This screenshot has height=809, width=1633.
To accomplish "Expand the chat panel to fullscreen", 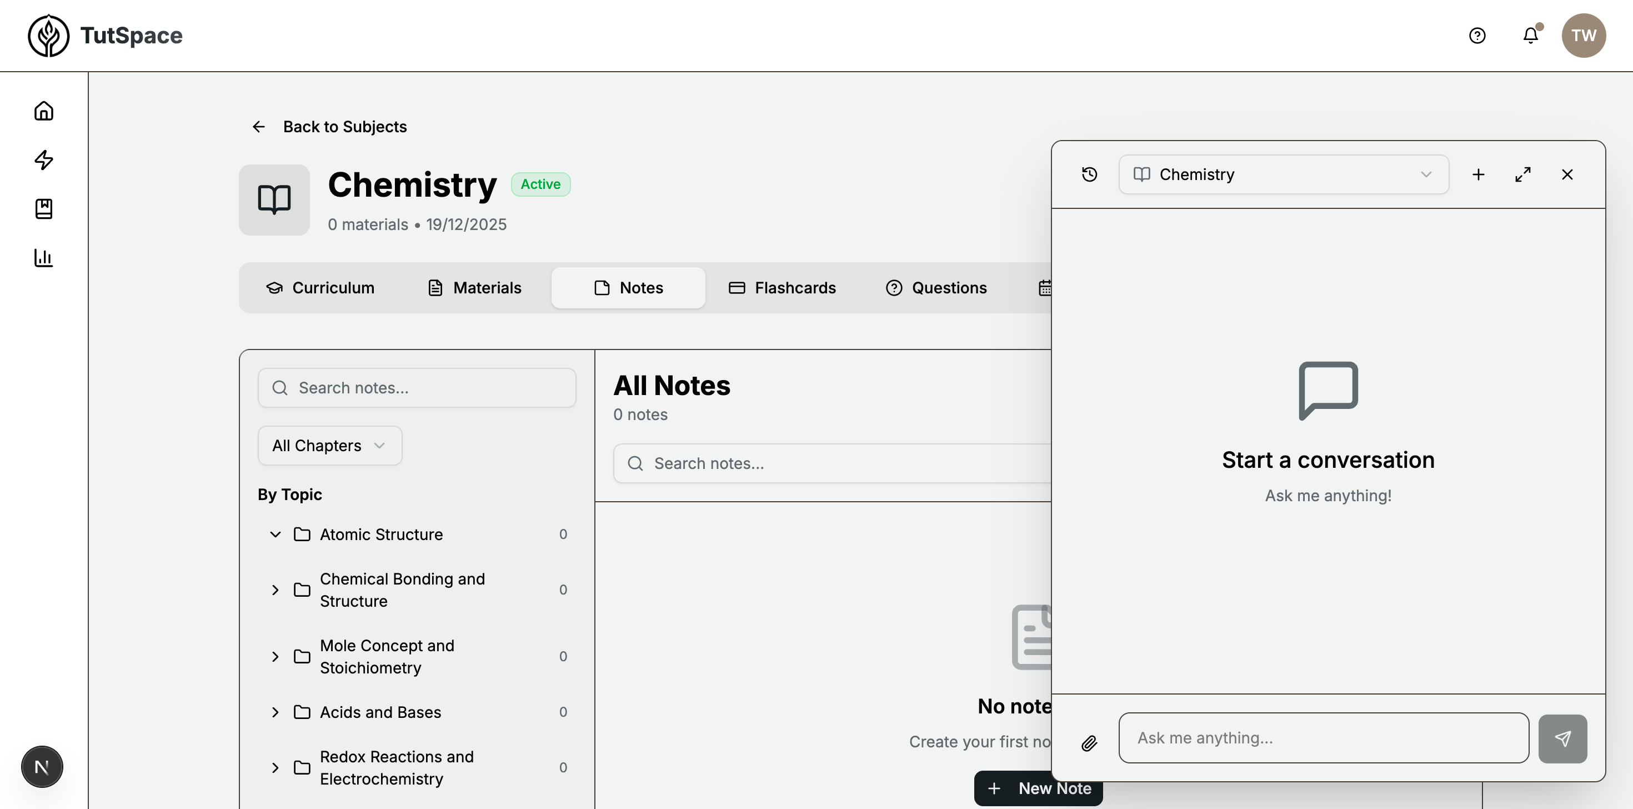I will (x=1522, y=174).
